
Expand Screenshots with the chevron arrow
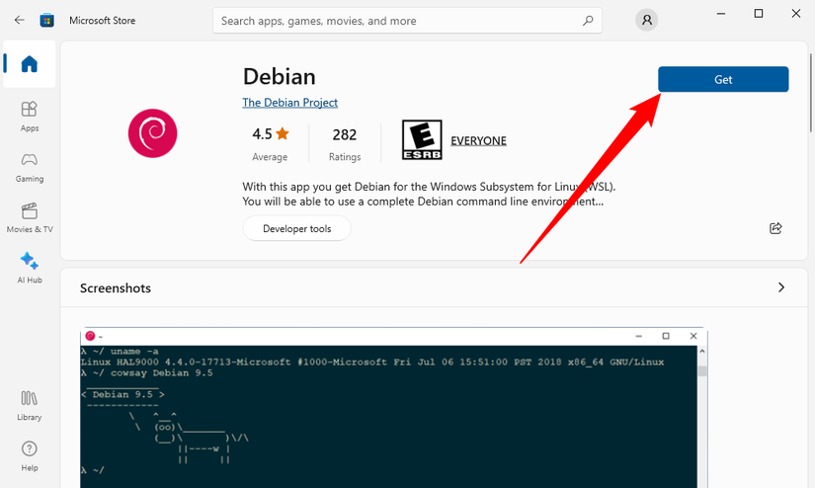[x=781, y=287]
